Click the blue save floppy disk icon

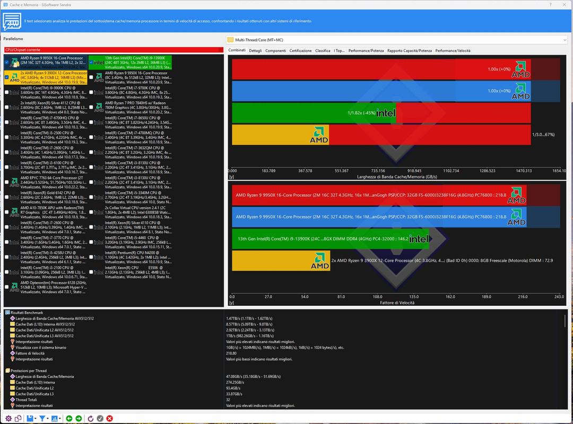point(30,419)
